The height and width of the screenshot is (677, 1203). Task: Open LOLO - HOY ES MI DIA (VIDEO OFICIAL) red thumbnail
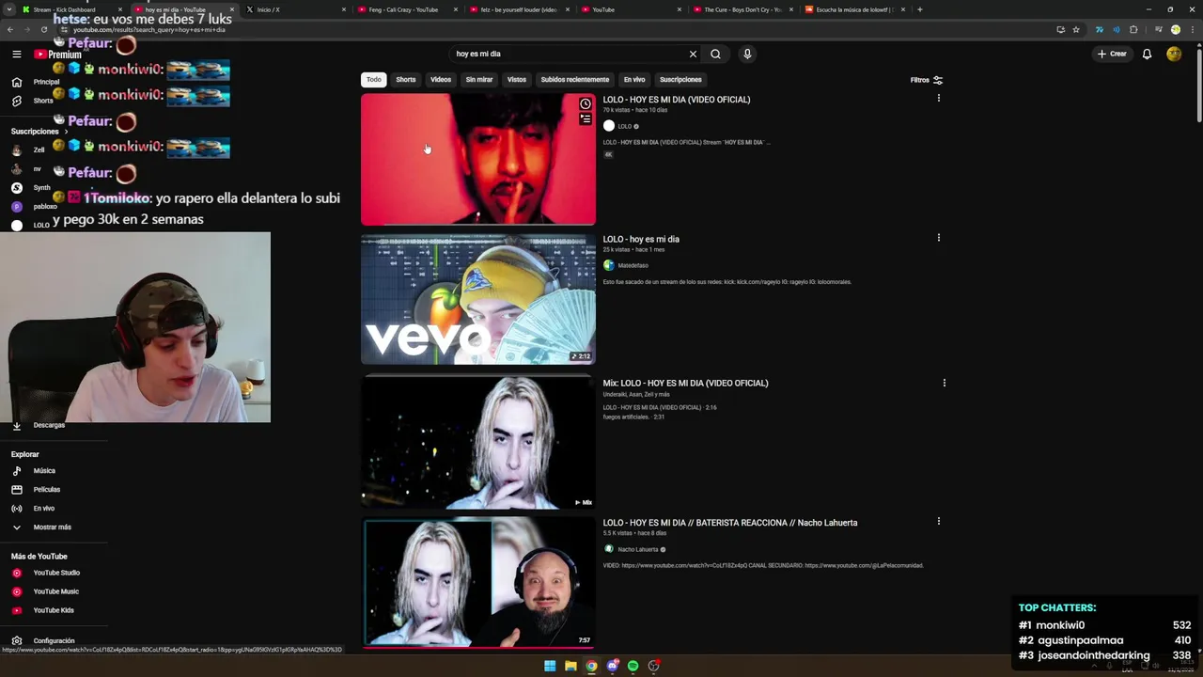click(478, 159)
